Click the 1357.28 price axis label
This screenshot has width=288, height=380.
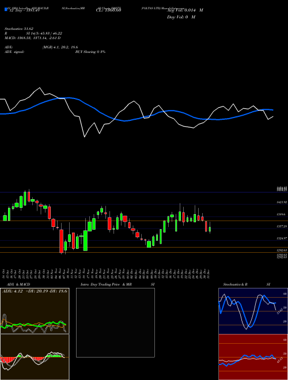(282, 226)
